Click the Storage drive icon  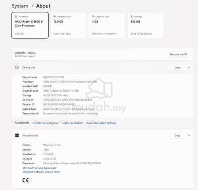click(131, 17)
